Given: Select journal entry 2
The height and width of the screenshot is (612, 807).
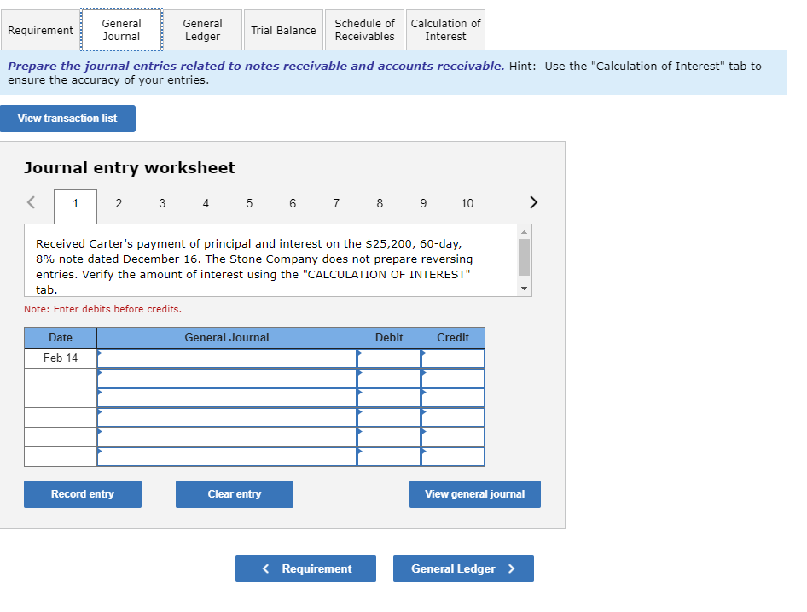Looking at the screenshot, I should [x=119, y=203].
